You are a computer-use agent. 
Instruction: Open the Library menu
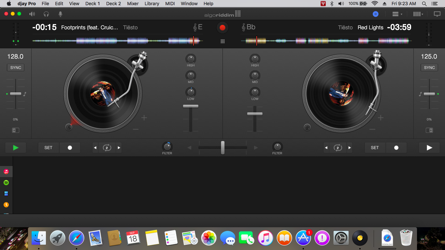pos(152,4)
